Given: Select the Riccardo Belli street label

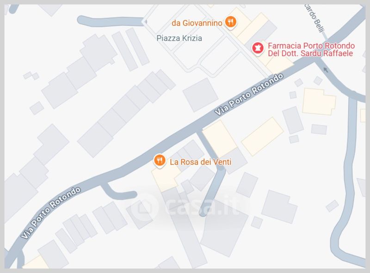Looking at the screenshot, I should point(315,18).
